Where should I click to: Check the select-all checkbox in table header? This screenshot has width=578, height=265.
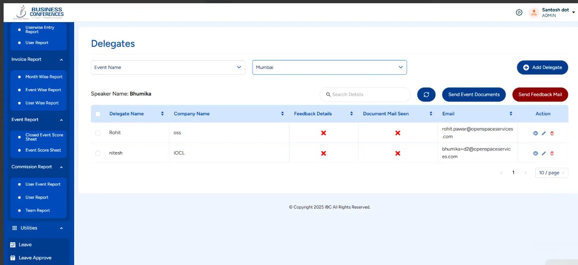(x=98, y=113)
